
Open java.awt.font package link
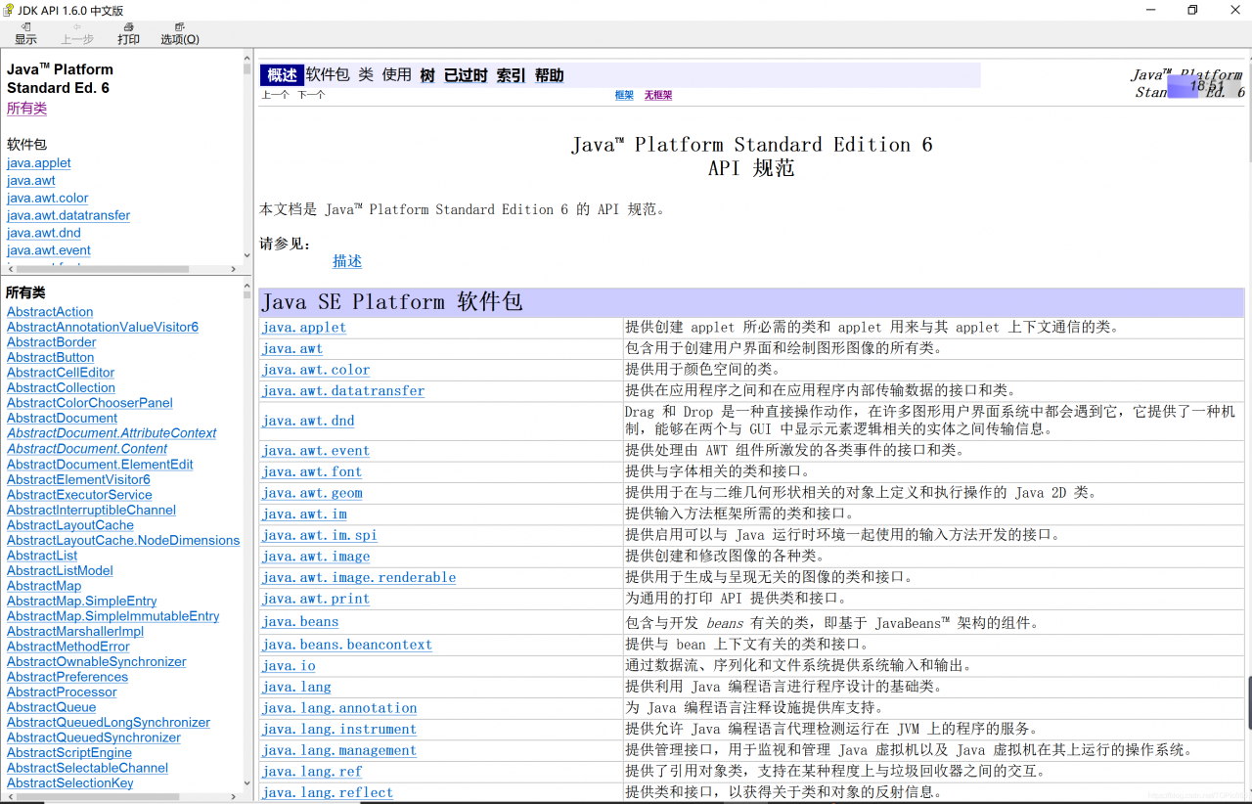click(x=312, y=471)
